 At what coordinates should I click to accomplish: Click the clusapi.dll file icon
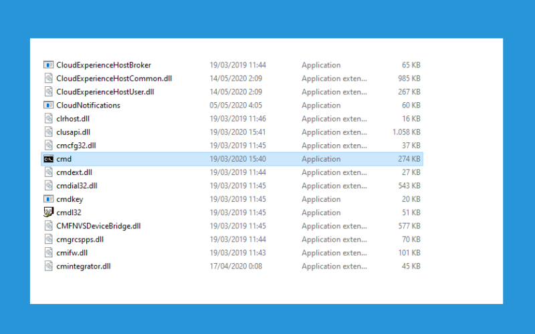(x=48, y=132)
